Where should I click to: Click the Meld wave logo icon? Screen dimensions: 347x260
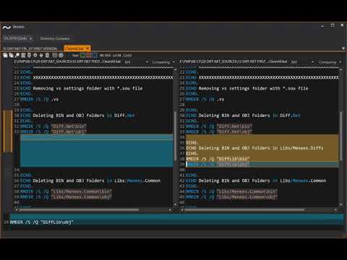coord(7,27)
